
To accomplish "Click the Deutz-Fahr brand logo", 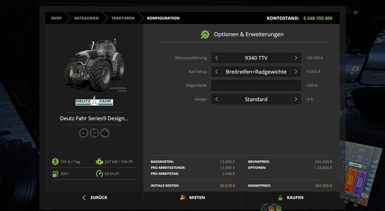I will point(94,101).
